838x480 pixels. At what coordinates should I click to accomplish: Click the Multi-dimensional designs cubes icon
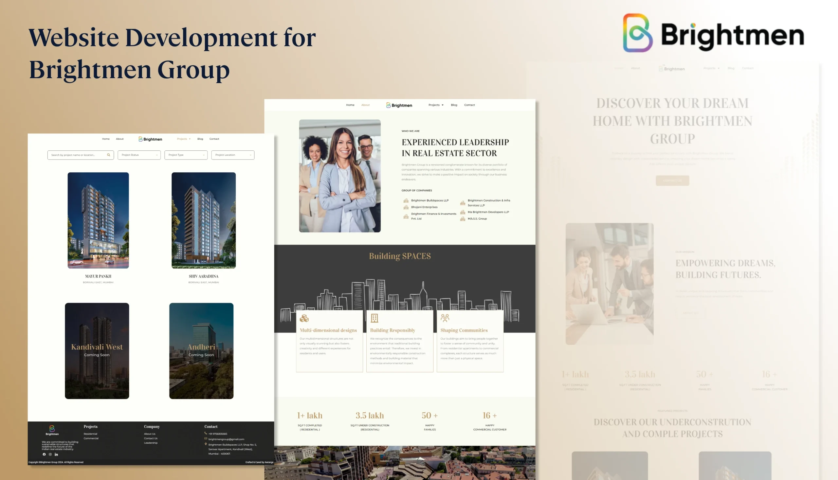tap(304, 318)
